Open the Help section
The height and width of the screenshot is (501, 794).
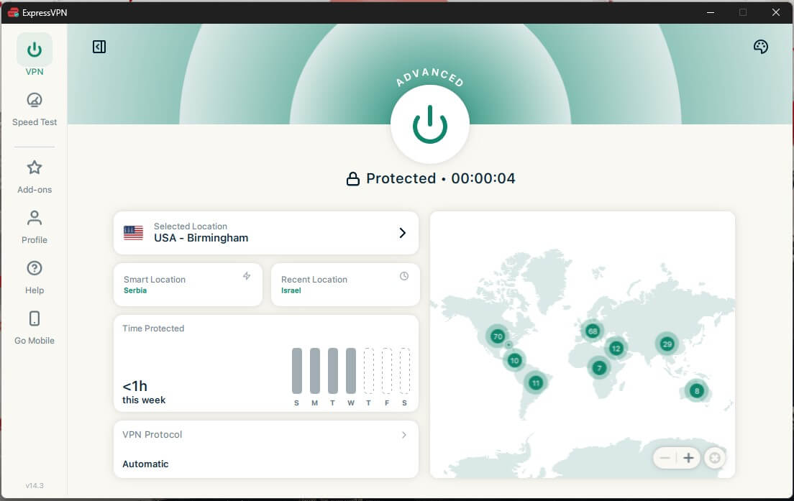[x=35, y=277]
